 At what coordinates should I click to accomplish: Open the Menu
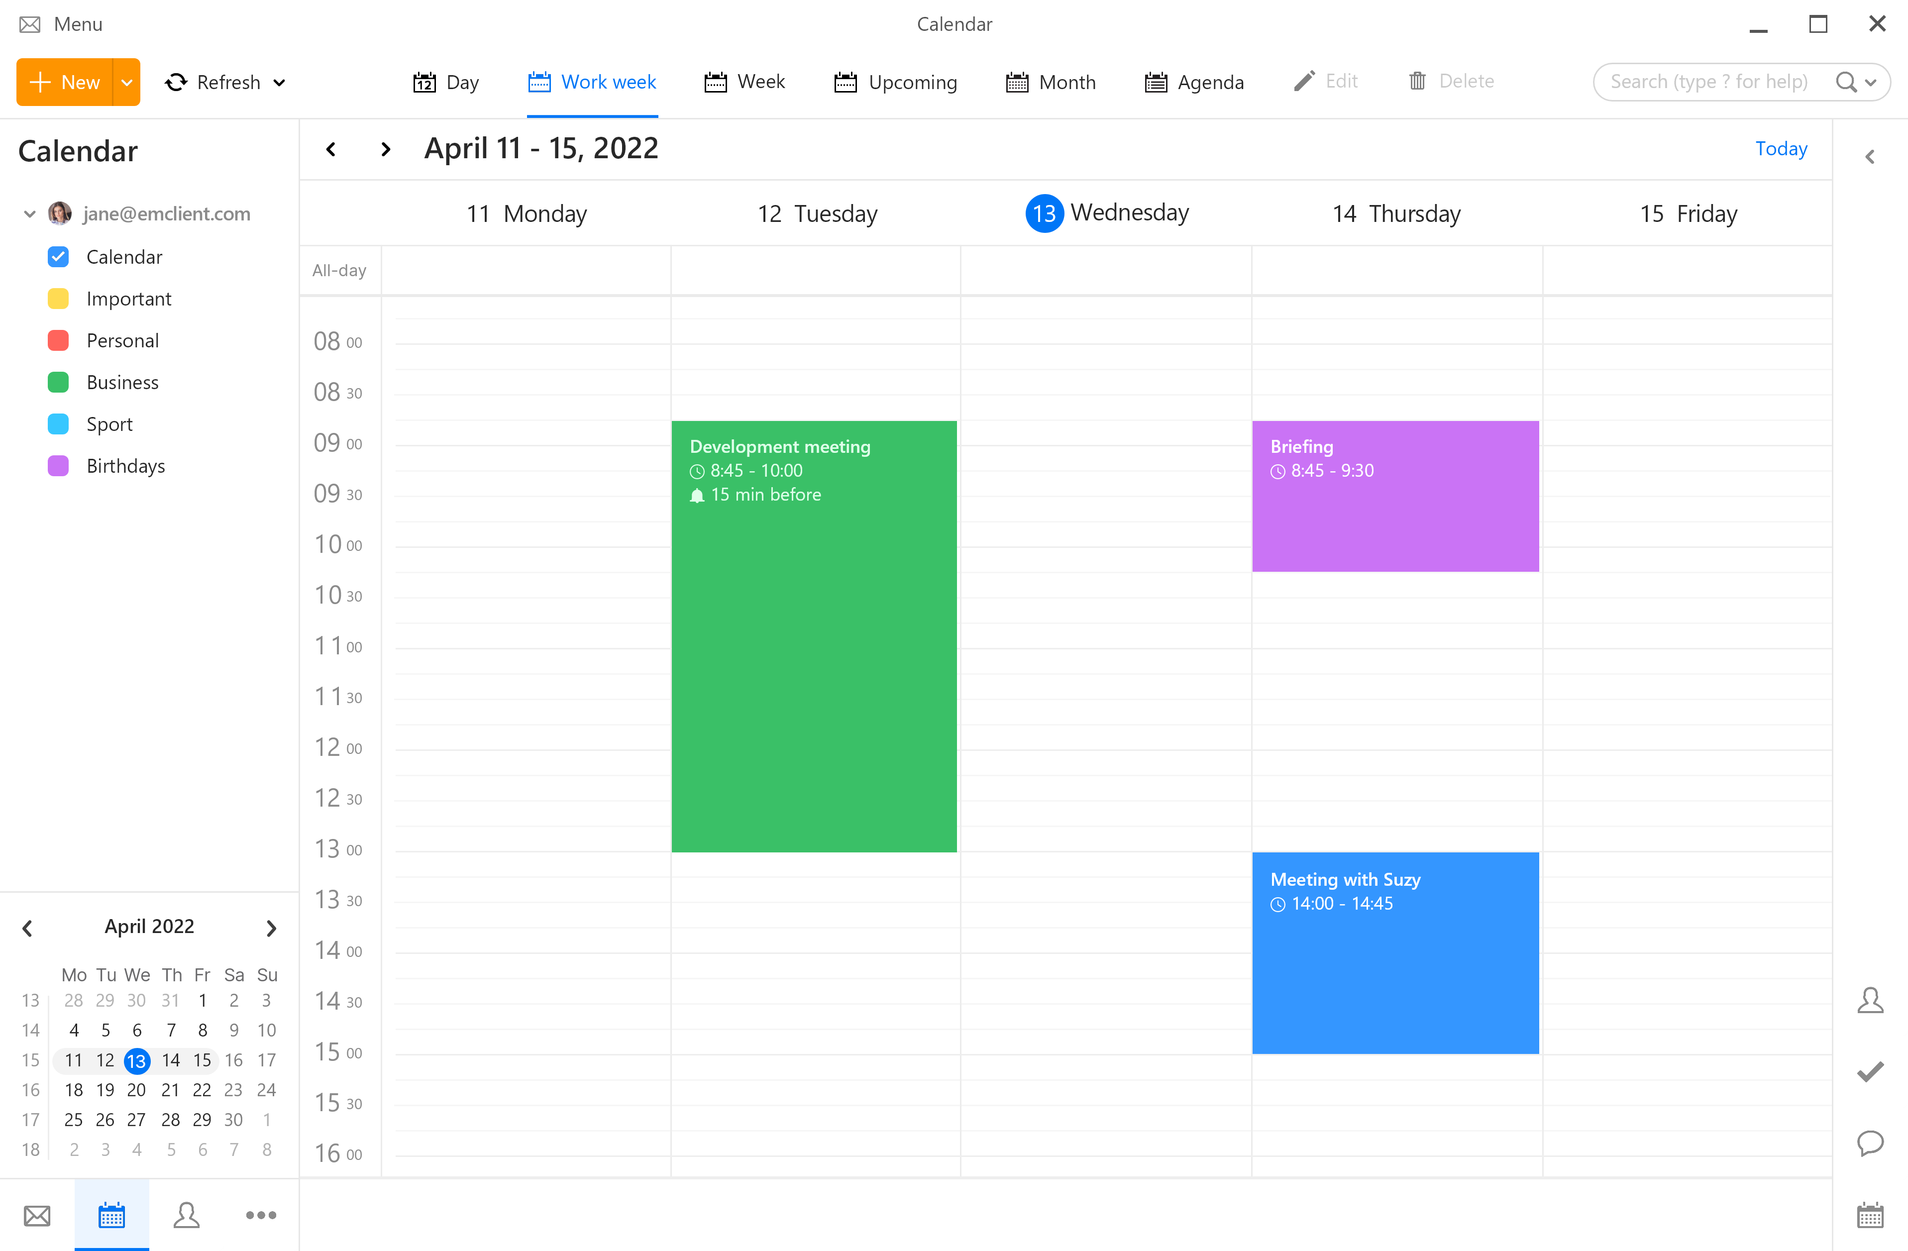point(60,23)
